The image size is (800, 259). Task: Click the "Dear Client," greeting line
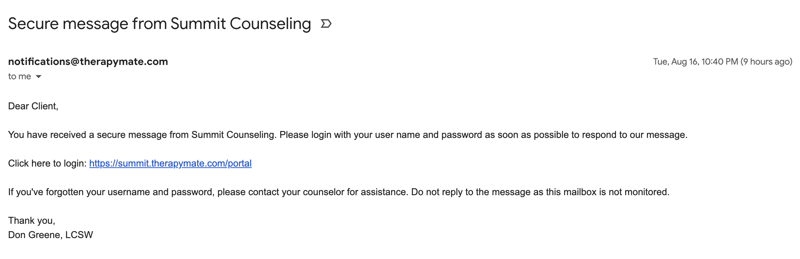pyautogui.click(x=33, y=106)
